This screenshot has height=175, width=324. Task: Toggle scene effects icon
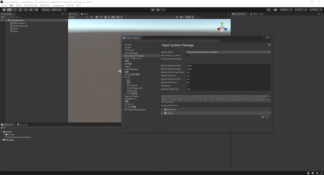point(106,17)
